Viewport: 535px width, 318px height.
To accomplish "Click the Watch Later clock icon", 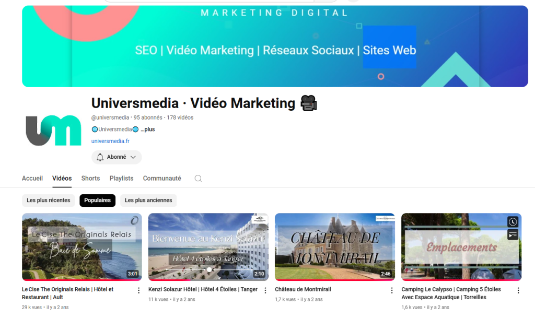I will pyautogui.click(x=513, y=221).
